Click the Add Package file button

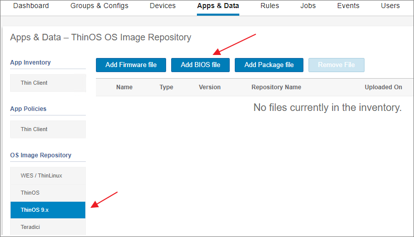click(x=269, y=65)
